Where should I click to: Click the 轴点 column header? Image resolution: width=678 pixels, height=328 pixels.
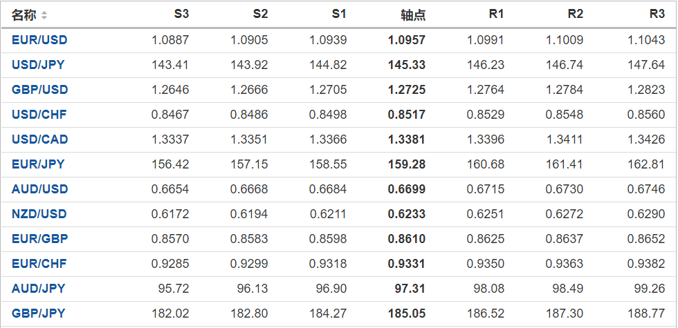[x=413, y=15]
